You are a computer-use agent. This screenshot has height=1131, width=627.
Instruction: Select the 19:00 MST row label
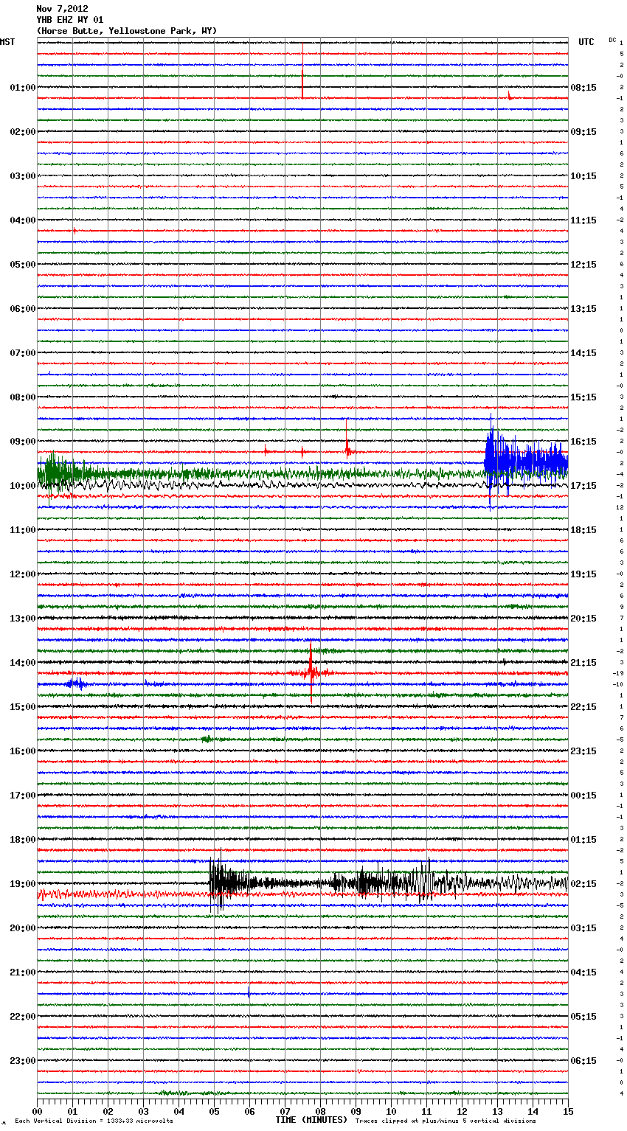(23, 884)
